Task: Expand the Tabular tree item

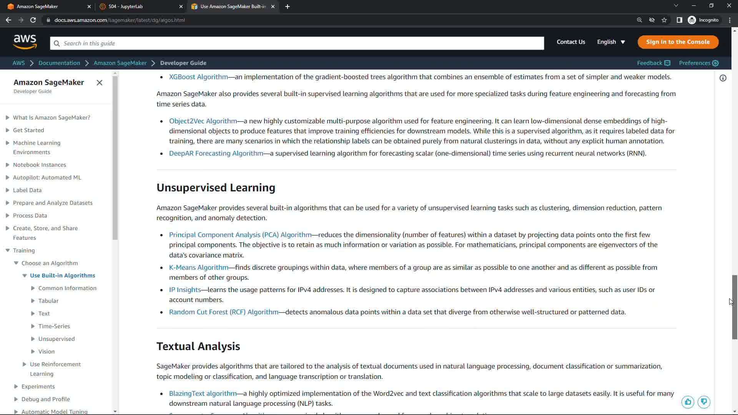Action: tap(33, 301)
